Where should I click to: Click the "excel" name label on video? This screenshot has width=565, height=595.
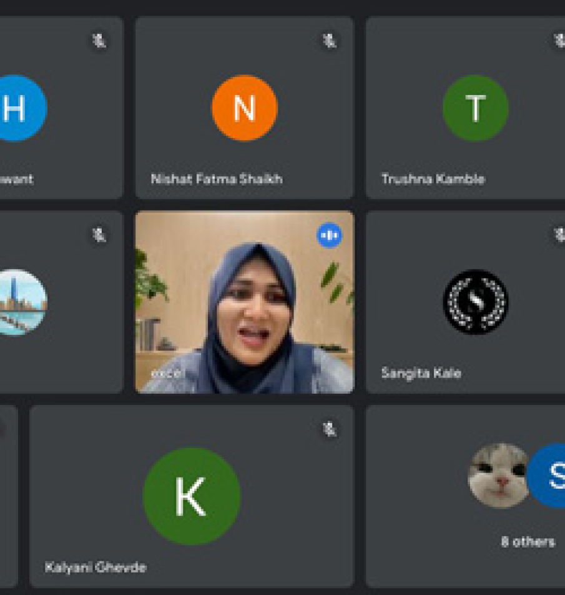(x=165, y=373)
